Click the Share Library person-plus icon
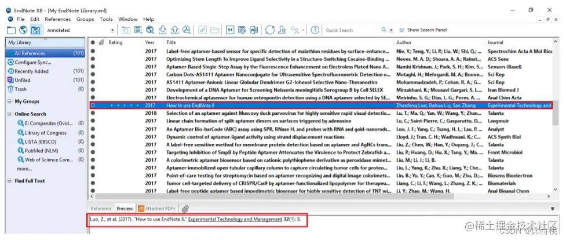This screenshot has height=240, width=566. [282, 30]
